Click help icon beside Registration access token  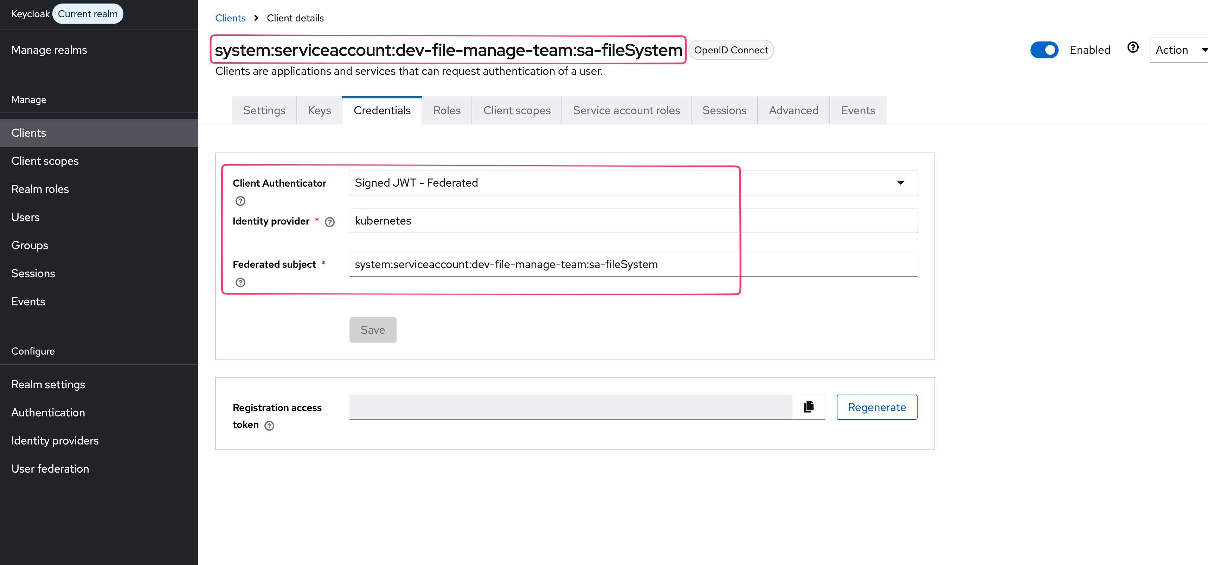click(269, 426)
